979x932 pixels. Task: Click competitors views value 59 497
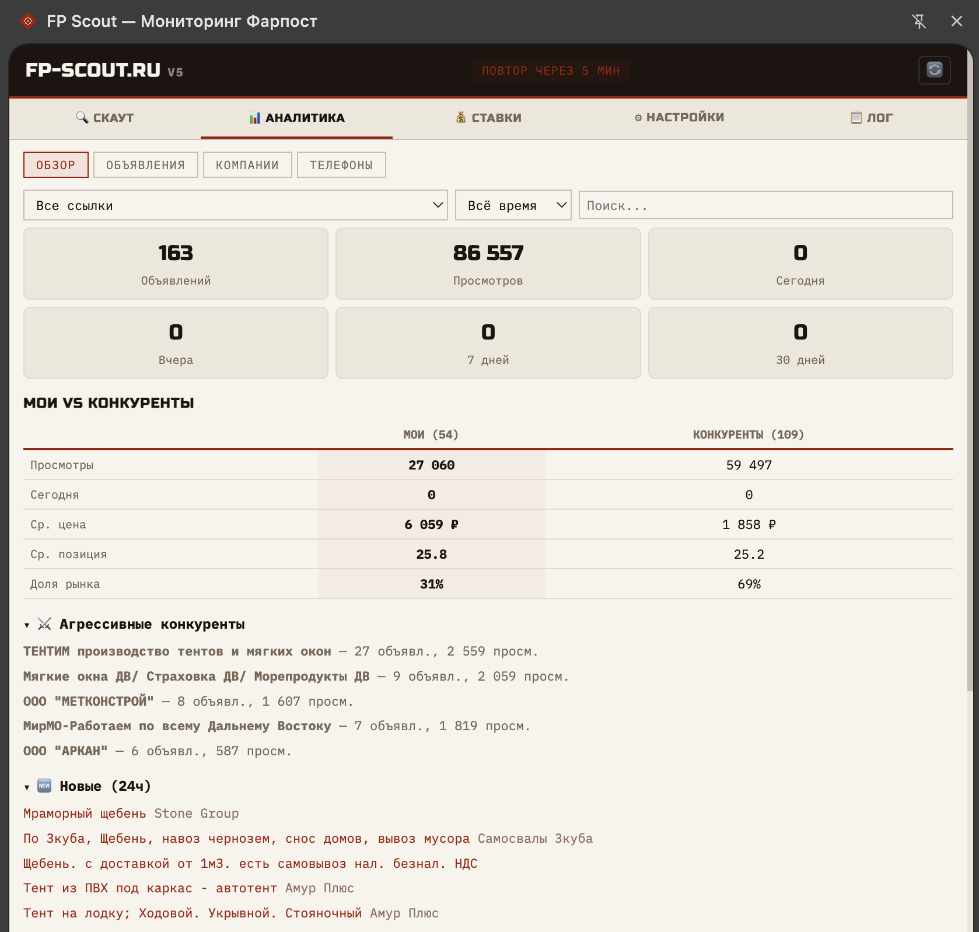[x=749, y=465]
